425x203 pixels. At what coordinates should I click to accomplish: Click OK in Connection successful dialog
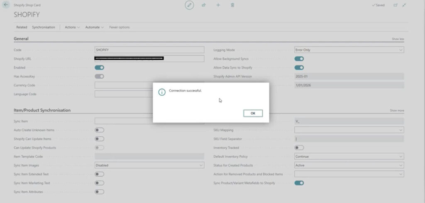253,114
